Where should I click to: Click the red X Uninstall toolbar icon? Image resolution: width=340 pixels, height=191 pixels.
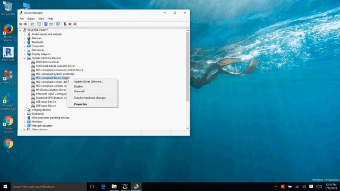(x=70, y=24)
